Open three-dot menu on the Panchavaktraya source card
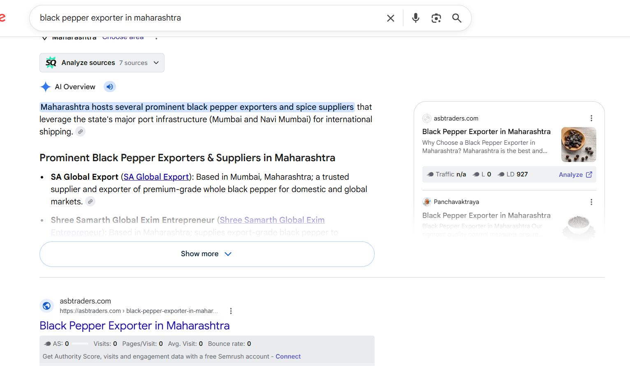 coord(591,202)
